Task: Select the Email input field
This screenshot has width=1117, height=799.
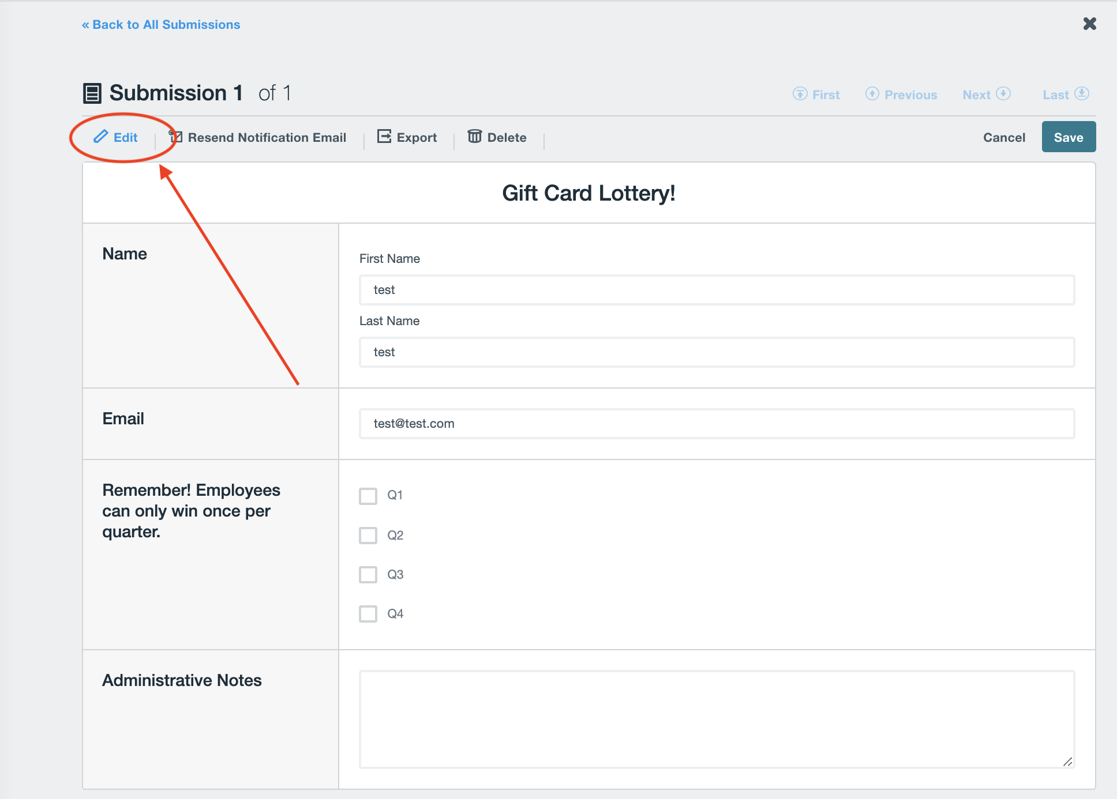Action: (717, 424)
